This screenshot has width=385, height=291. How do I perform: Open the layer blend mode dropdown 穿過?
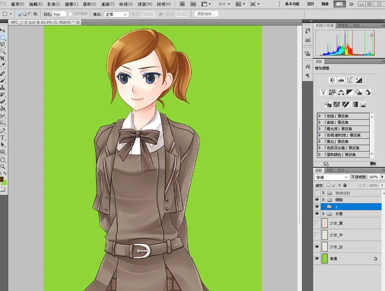pyautogui.click(x=332, y=177)
